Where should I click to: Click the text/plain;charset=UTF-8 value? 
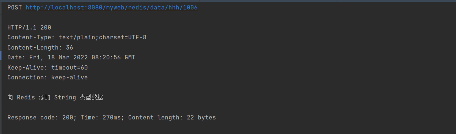(103, 38)
